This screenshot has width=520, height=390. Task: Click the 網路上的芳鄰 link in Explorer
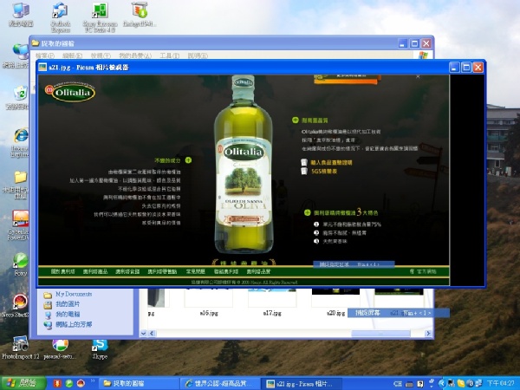pyautogui.click(x=74, y=324)
